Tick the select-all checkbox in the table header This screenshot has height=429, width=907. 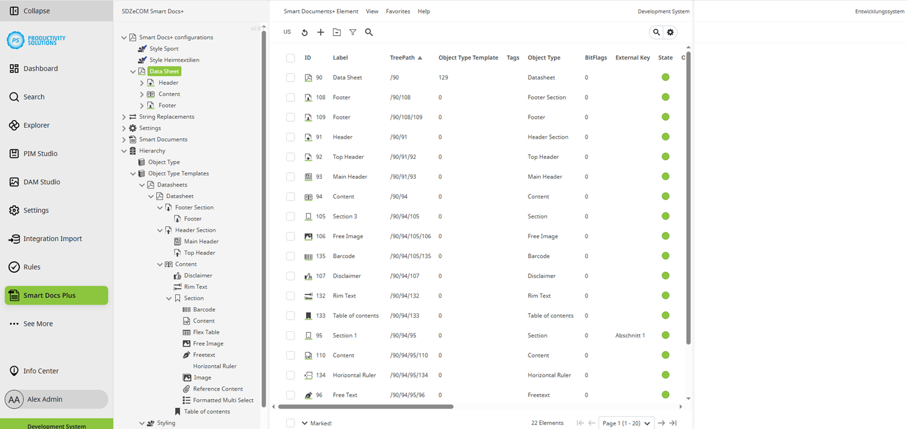[x=290, y=57]
